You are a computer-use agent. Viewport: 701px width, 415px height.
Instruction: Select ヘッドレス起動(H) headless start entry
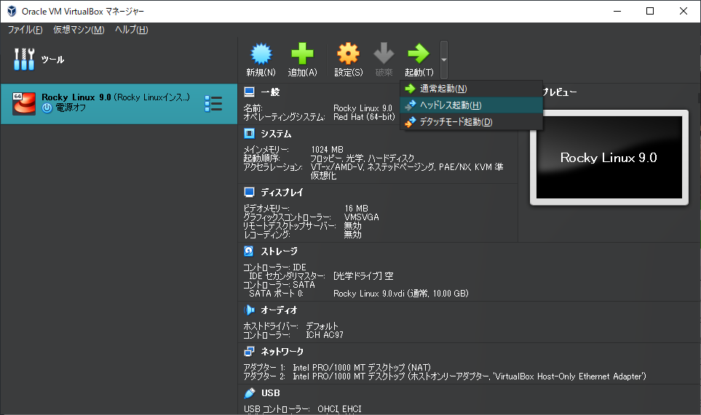click(472, 105)
